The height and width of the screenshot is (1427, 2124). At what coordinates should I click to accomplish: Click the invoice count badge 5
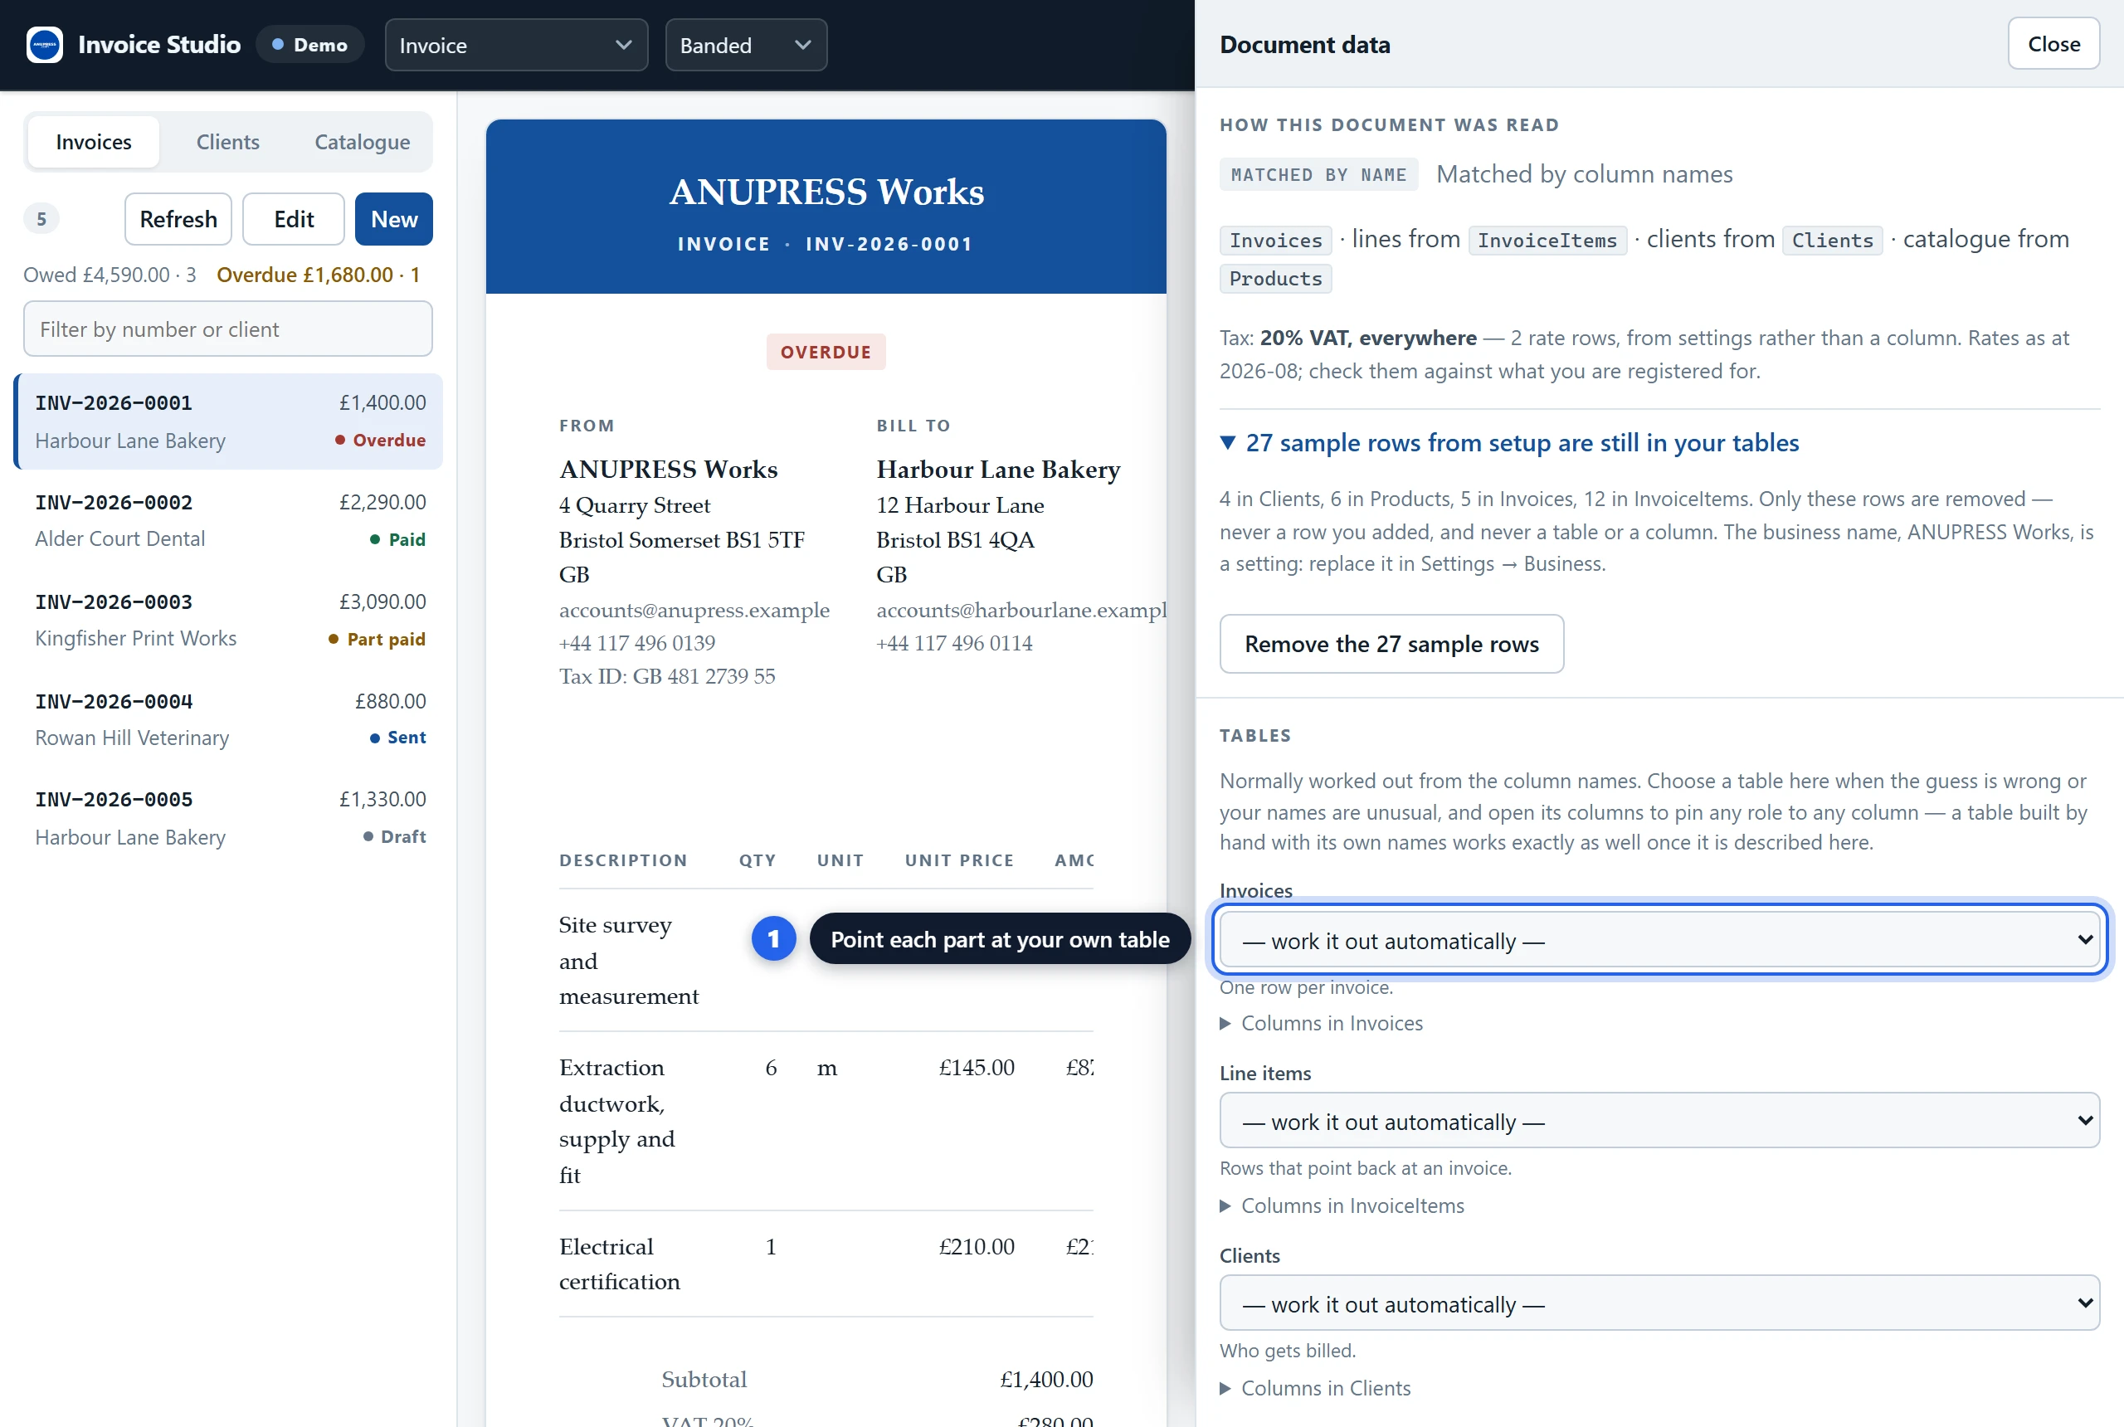[41, 219]
